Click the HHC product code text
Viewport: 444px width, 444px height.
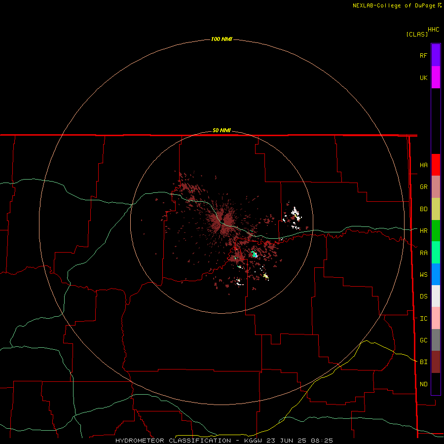434,30
